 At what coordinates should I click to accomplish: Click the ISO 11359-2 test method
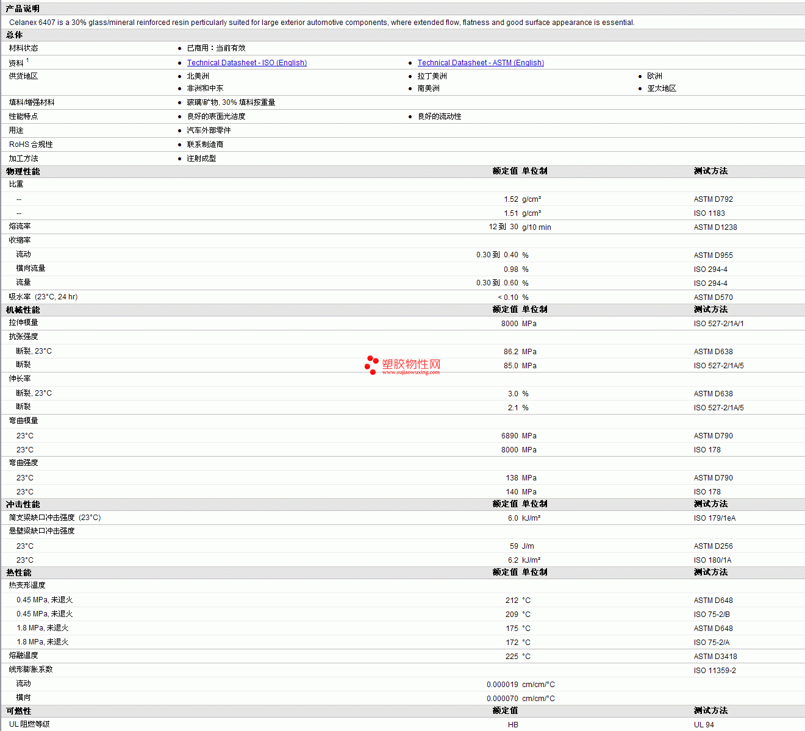click(715, 671)
